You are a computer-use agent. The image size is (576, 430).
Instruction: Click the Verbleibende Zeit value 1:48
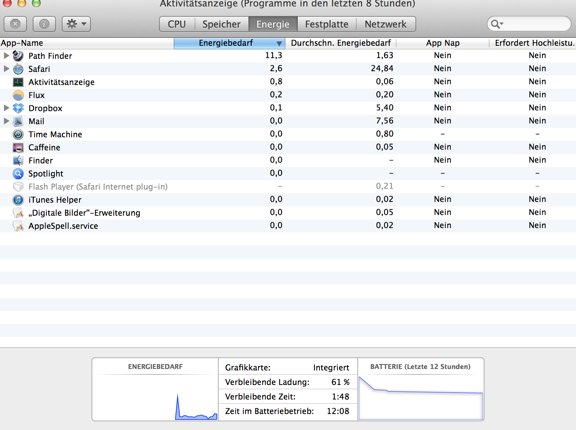pos(340,397)
